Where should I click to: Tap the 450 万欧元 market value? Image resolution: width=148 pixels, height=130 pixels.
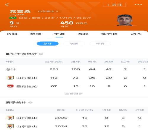click(x=74, y=23)
